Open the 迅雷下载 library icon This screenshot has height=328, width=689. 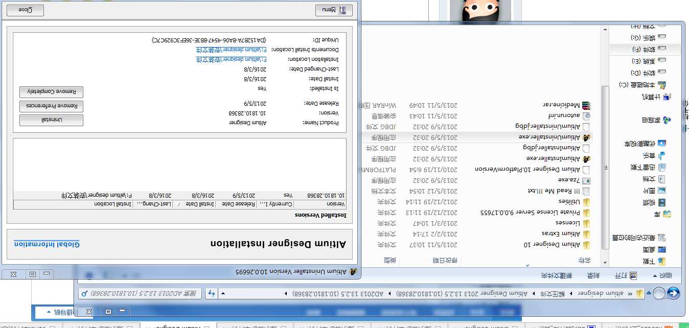662,167
